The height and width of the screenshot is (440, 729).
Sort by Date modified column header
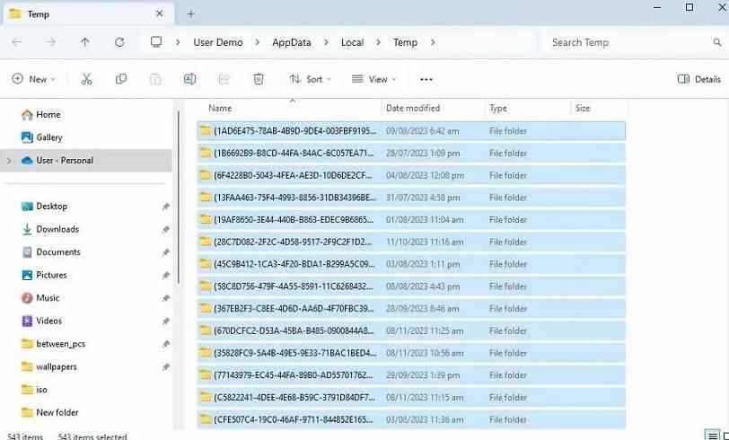433,108
